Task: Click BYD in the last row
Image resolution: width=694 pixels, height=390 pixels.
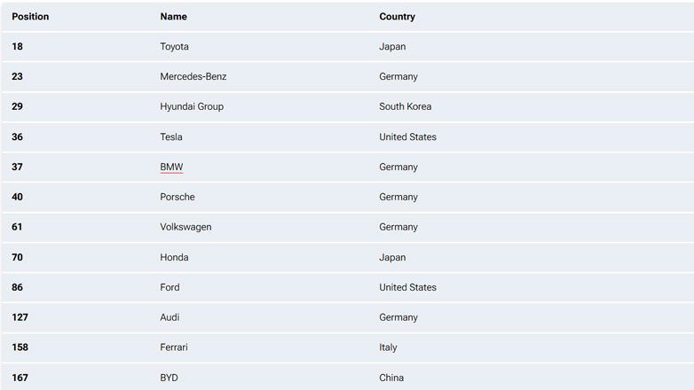Action: (x=169, y=378)
